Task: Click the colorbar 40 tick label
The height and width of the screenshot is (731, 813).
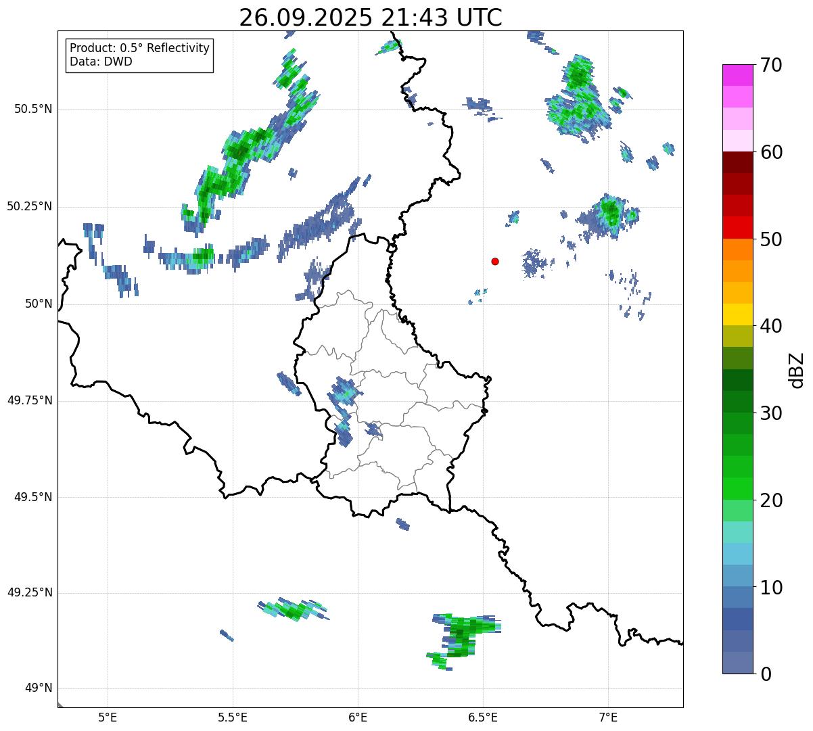Action: [771, 326]
